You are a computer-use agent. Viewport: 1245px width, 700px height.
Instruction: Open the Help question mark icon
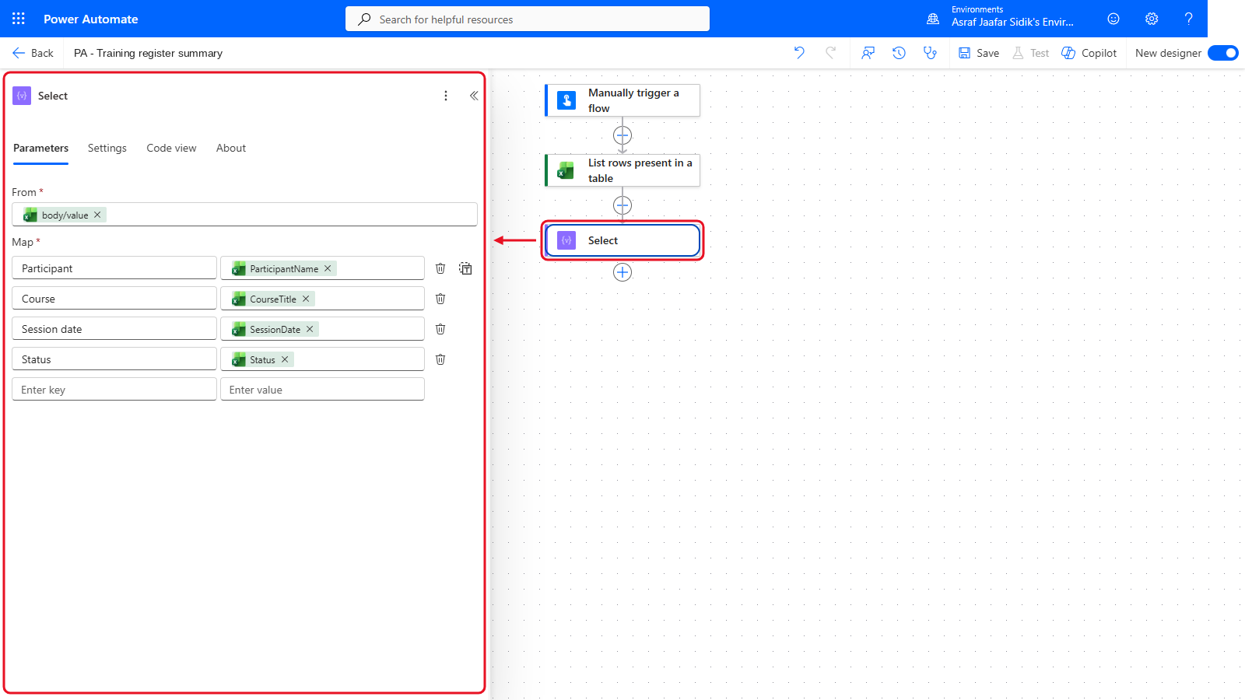1188,19
